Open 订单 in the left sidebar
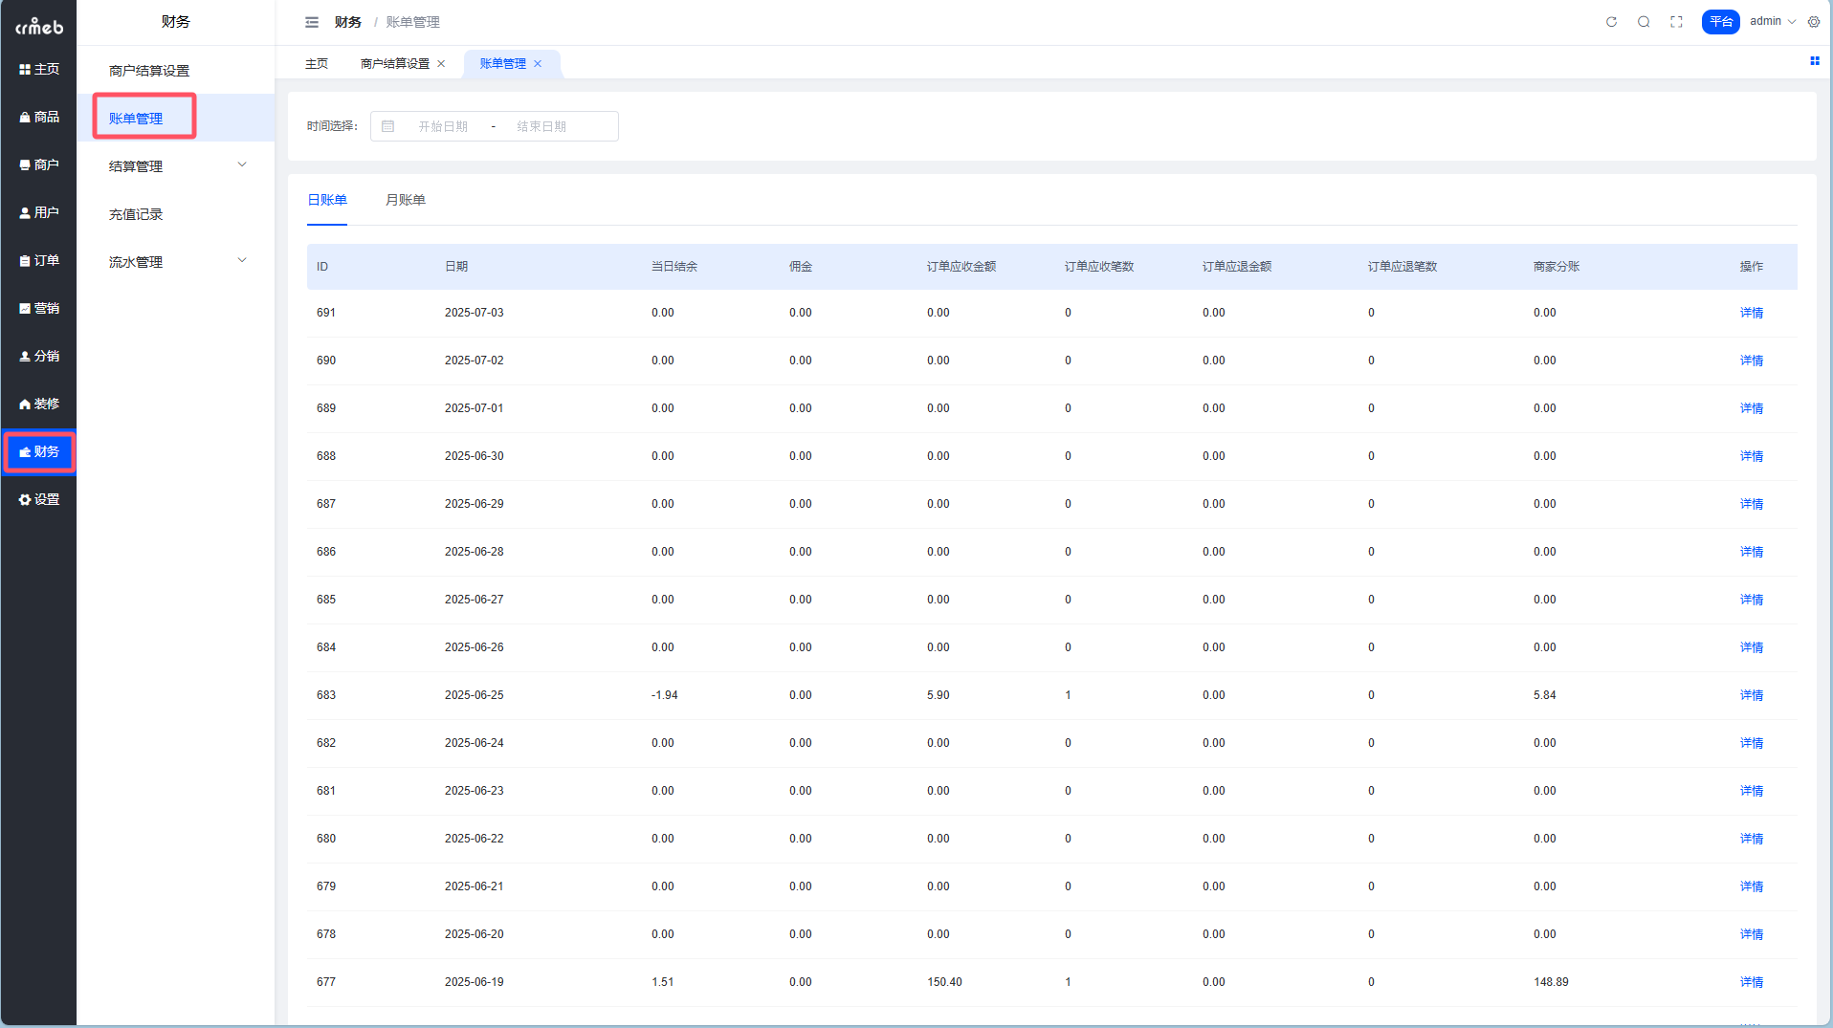The height and width of the screenshot is (1028, 1833). tap(39, 260)
